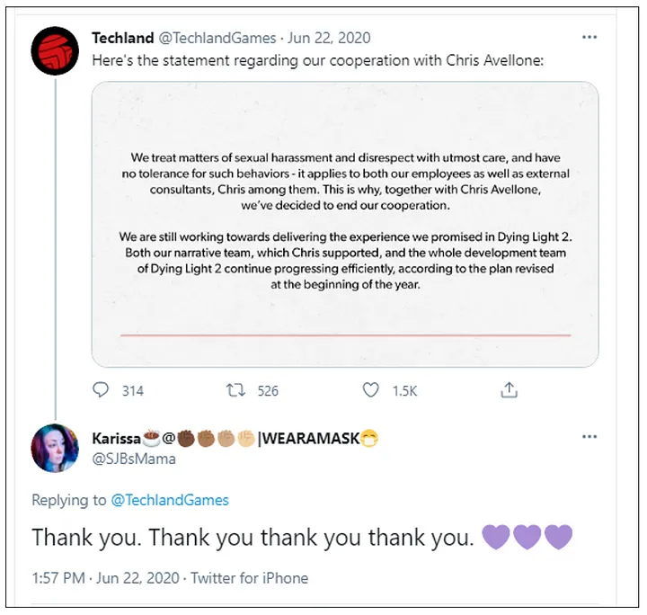The image size is (647, 615).
Task: Open more options on Karissa's reply
Action: point(589,437)
